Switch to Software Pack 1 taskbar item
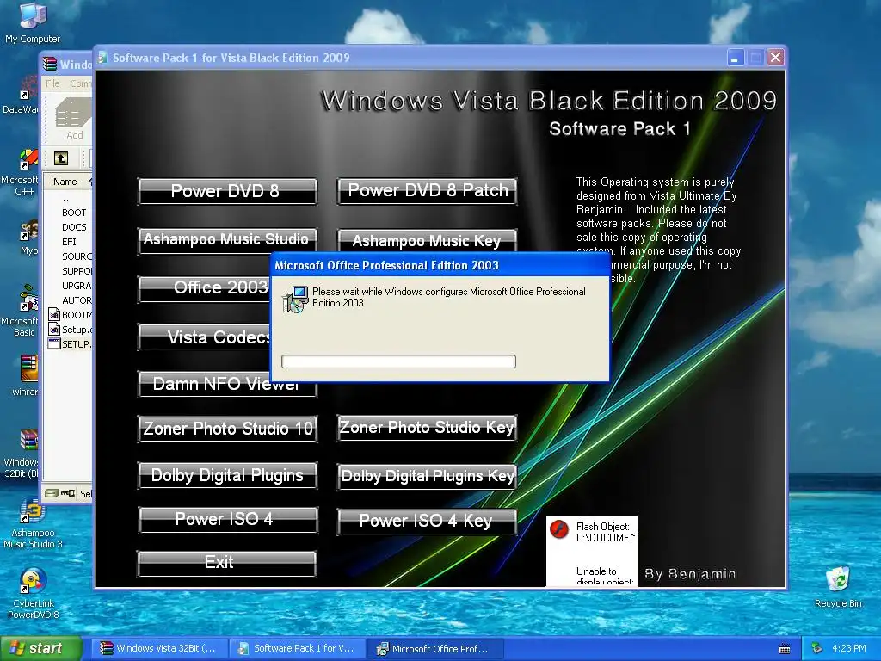The width and height of the screenshot is (881, 661). 298,648
